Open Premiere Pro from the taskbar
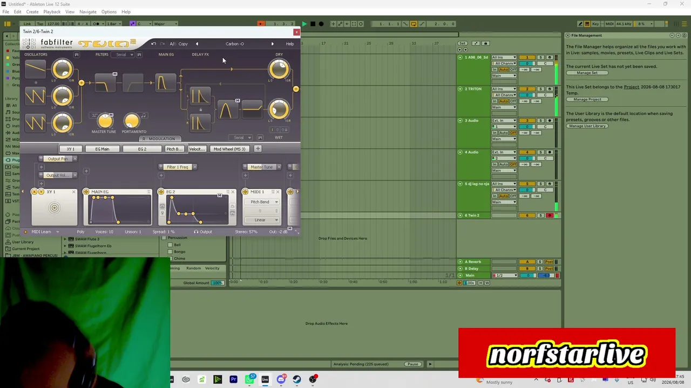 [233, 379]
